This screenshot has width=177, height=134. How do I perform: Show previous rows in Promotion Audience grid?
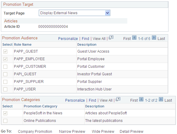(x=134, y=38)
